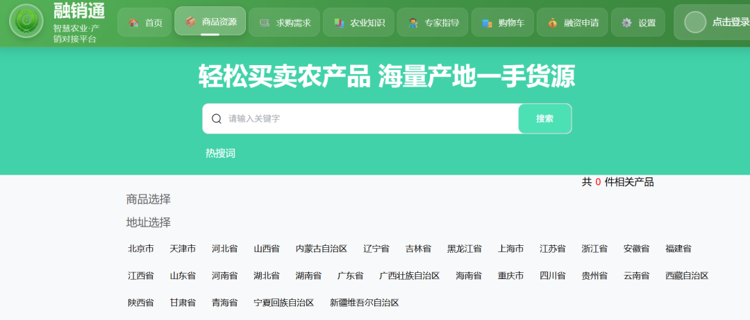750x320 pixels.
Task: Select 山东省 region
Action: [183, 276]
